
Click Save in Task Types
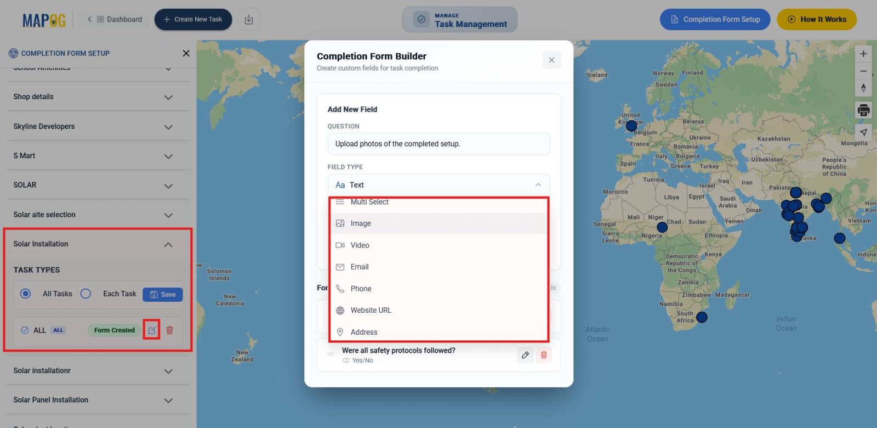[163, 295]
